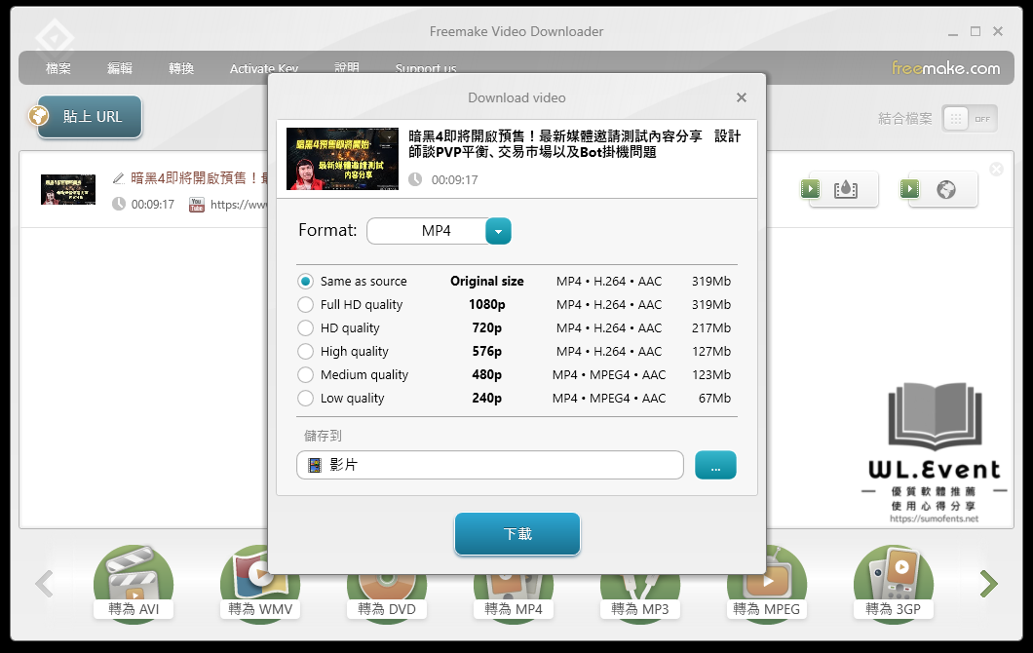The image size is (1033, 653).
Task: Click the Convert to MP4 icon
Action: [x=514, y=599]
